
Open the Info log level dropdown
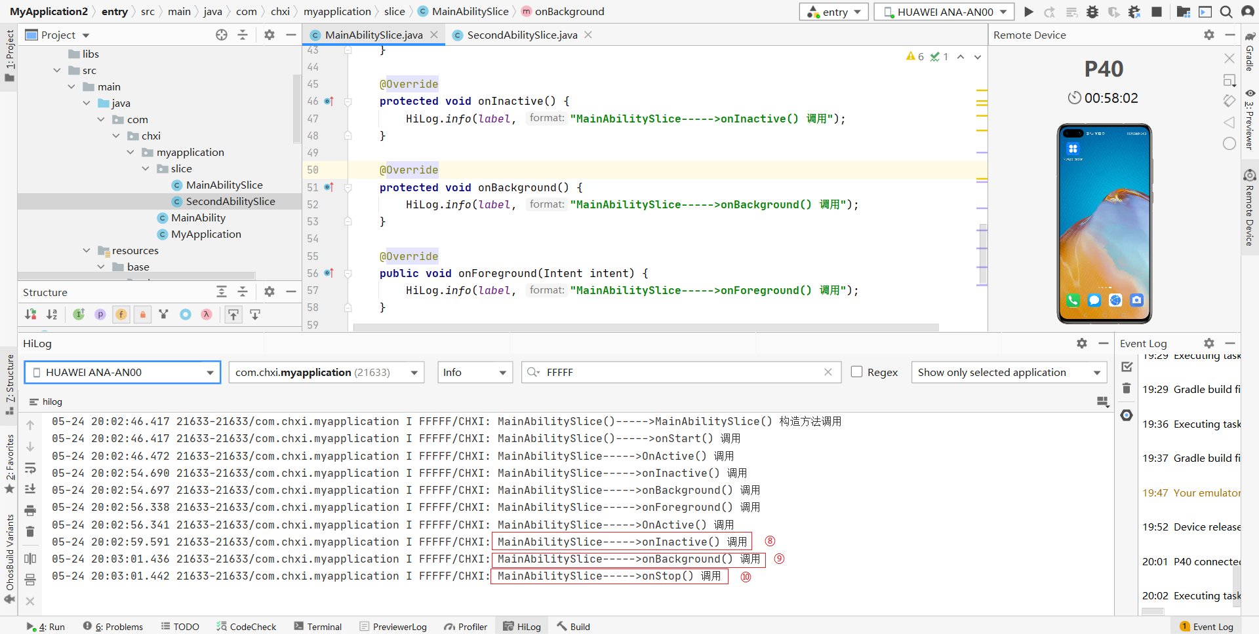click(475, 372)
